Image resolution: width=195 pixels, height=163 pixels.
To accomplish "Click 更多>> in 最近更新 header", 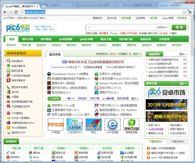I will pos(137,54).
